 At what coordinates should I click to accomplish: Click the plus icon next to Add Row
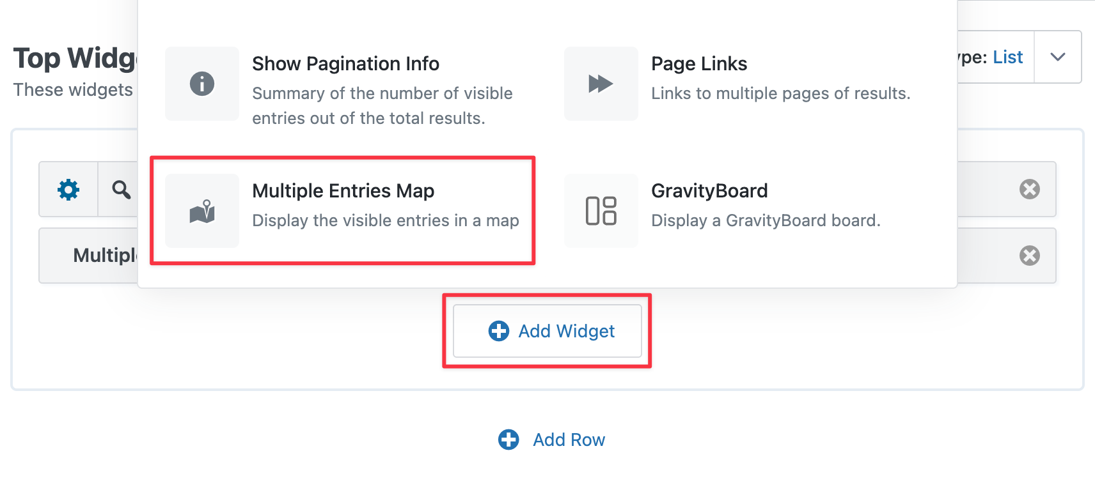(x=507, y=440)
